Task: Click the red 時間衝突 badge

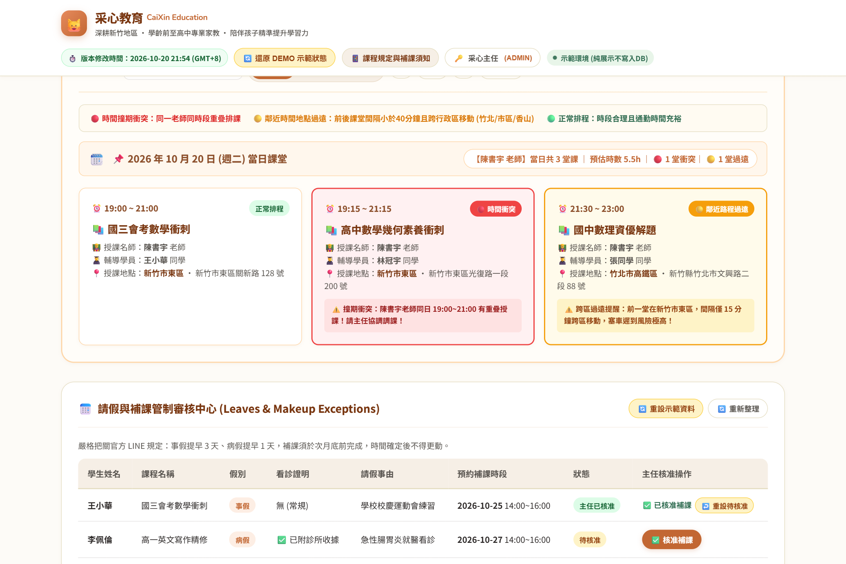Action: click(x=496, y=209)
